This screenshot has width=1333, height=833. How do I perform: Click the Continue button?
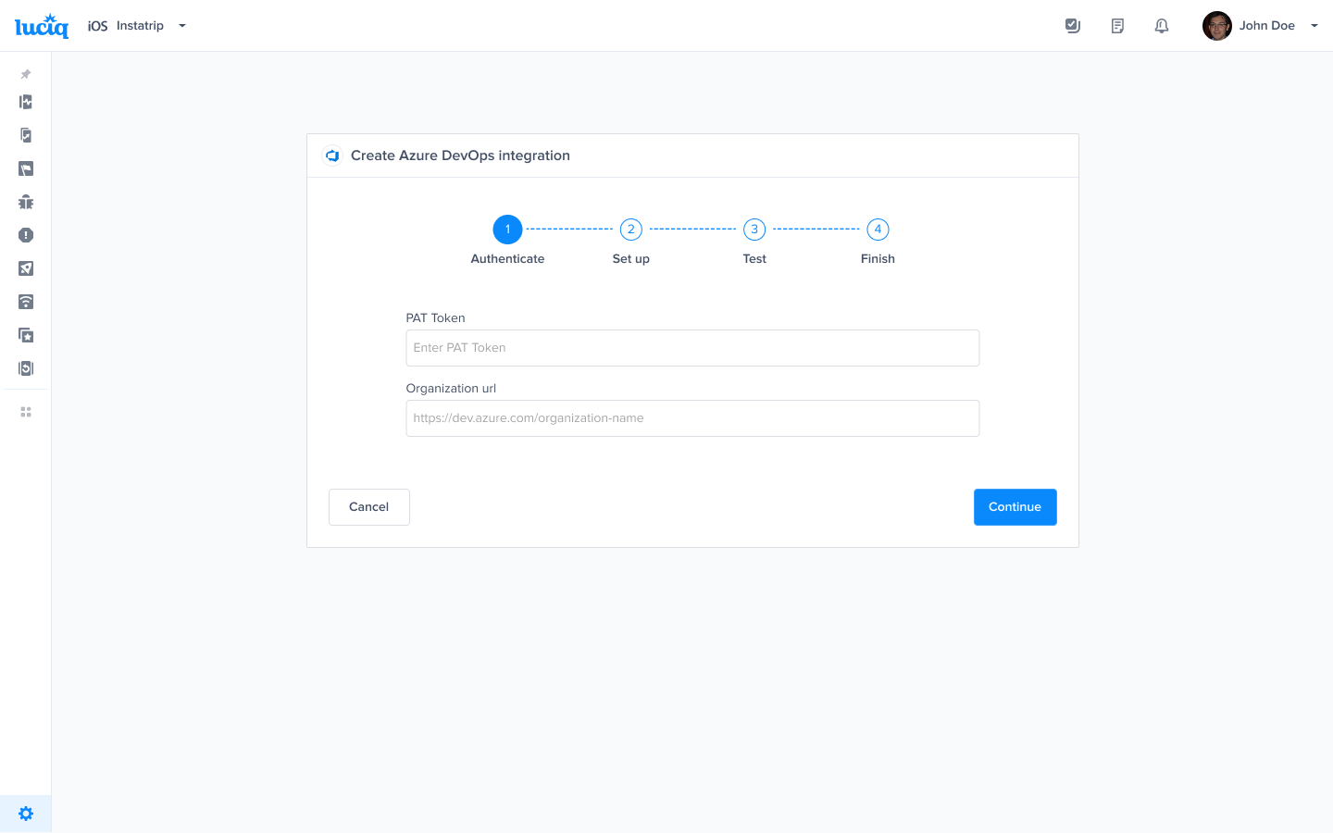[1015, 507]
